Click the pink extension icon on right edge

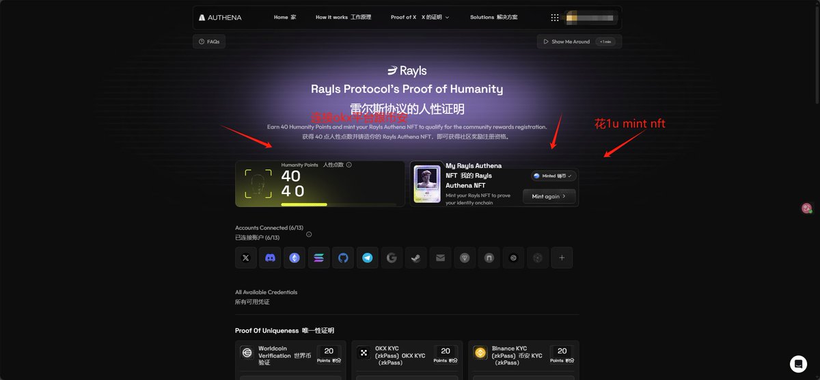[807, 208]
